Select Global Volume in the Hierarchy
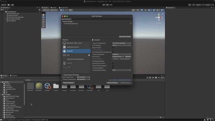 (x=13, y=15)
